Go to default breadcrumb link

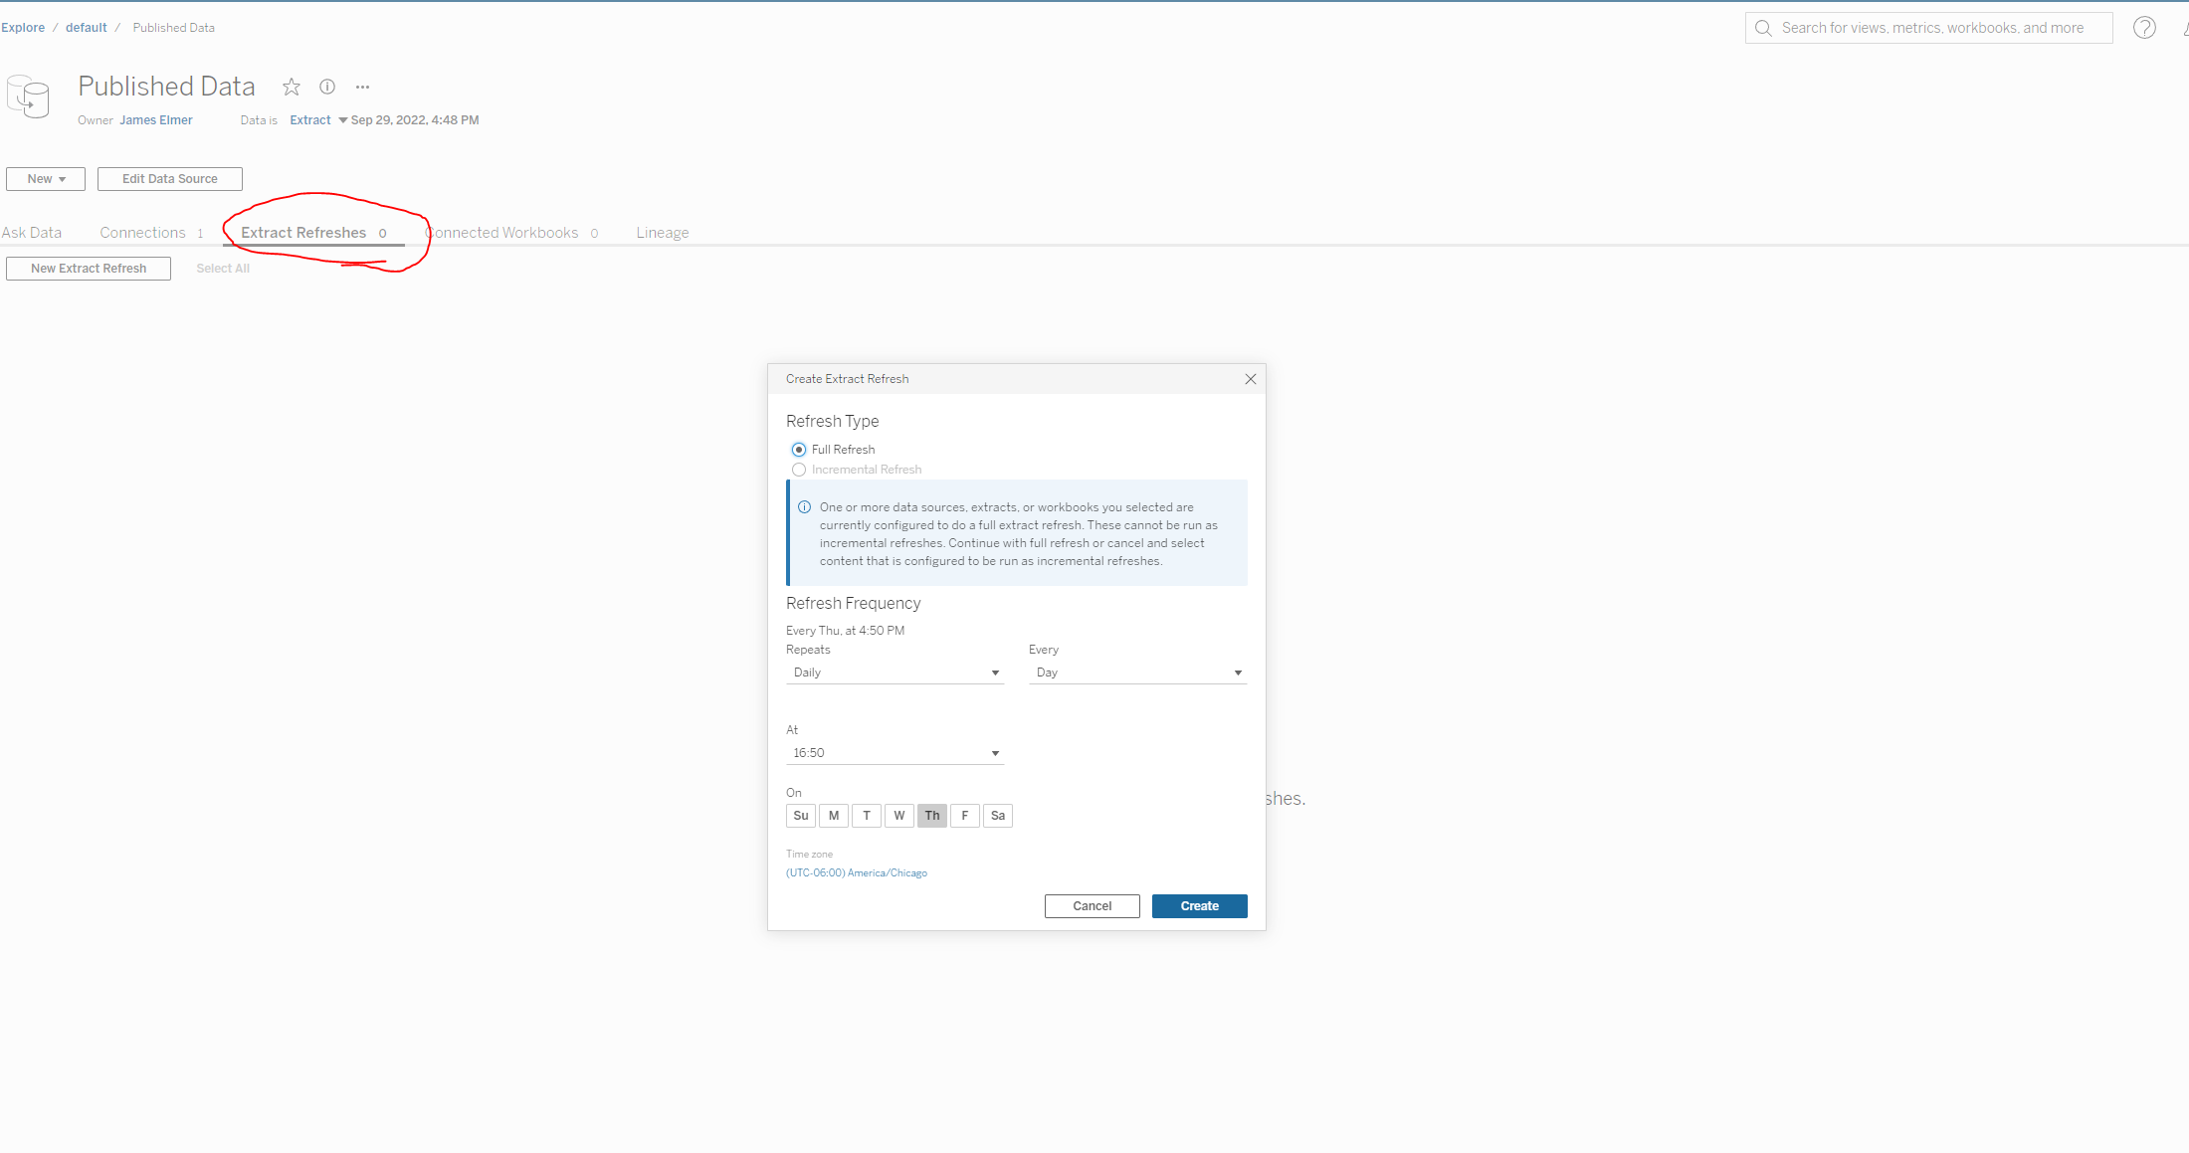[87, 28]
